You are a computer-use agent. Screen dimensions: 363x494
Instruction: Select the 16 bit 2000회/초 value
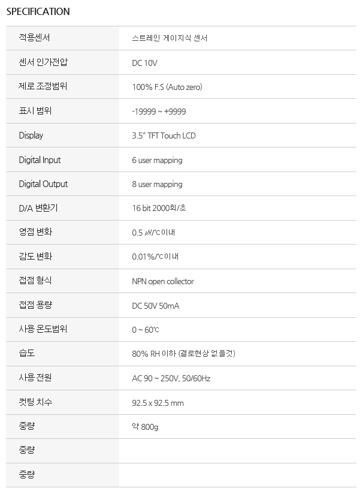tap(159, 208)
